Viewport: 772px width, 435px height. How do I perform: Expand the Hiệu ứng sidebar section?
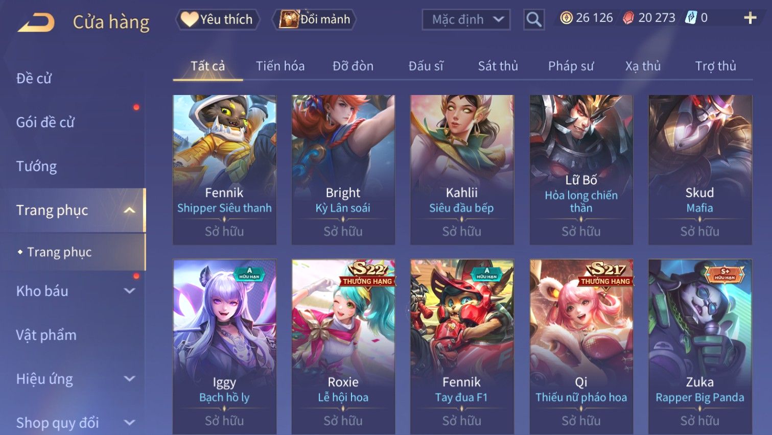click(x=130, y=378)
